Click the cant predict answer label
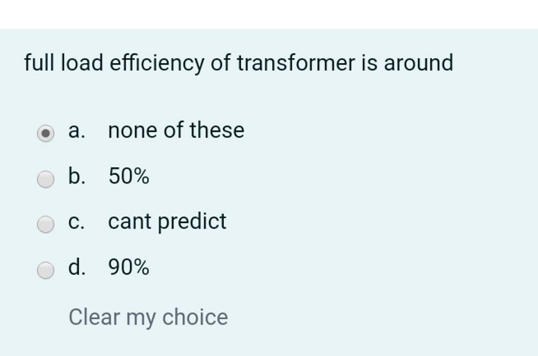The width and height of the screenshot is (538, 356). [167, 222]
